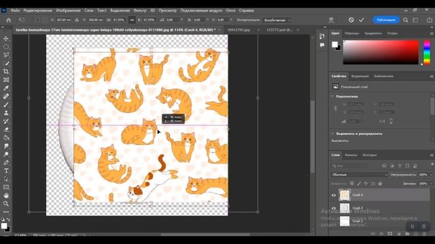Toggle relative positioning triangle icon
The image size is (435, 244).
click(77, 20)
